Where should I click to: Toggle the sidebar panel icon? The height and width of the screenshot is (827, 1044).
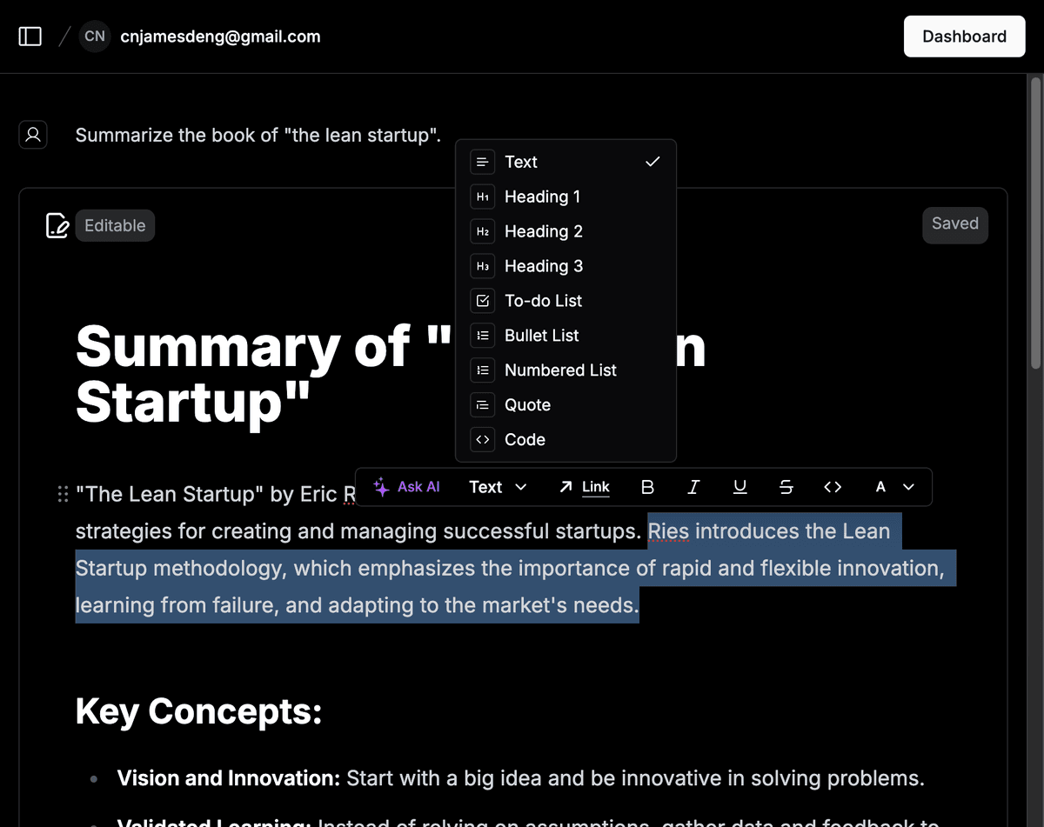coord(30,37)
